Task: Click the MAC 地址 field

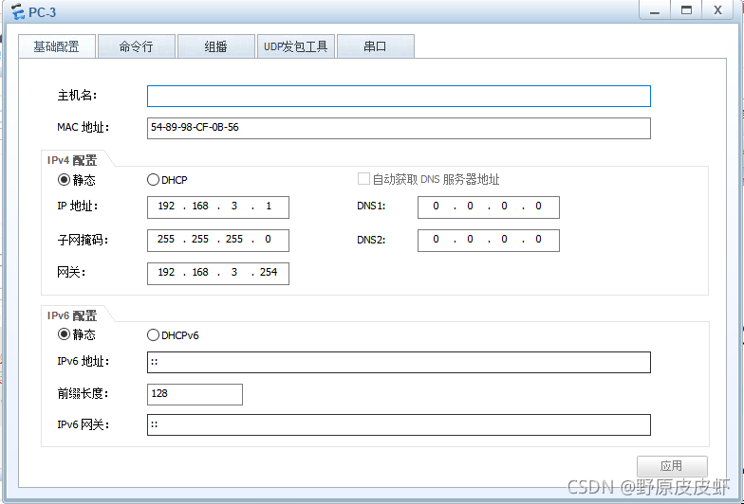Action: [x=399, y=129]
